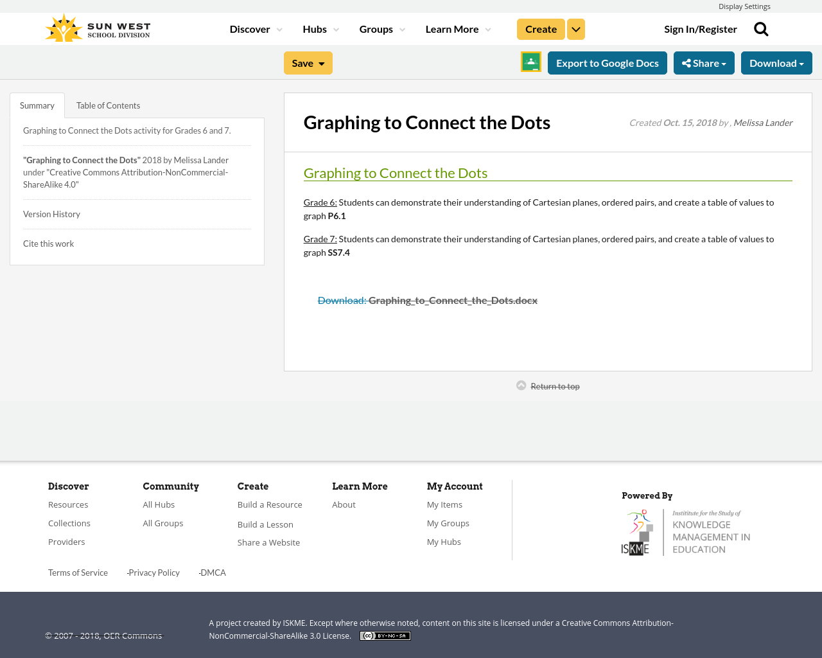Click the Creative Commons license badge
The height and width of the screenshot is (658, 822).
[x=385, y=635]
